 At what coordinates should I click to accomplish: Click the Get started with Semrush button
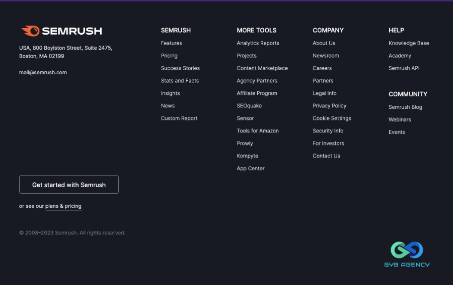tap(69, 185)
